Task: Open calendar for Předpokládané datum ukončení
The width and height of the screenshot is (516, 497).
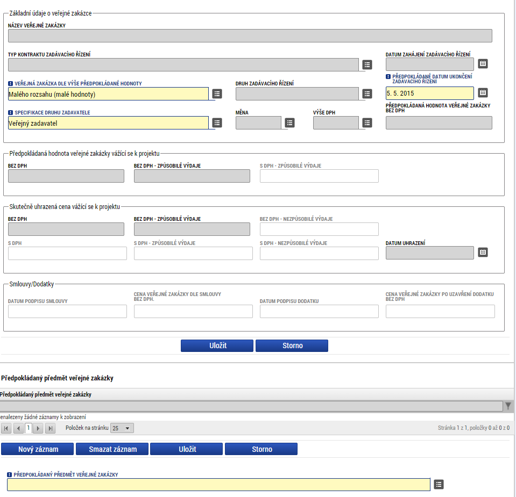Action: [x=483, y=93]
